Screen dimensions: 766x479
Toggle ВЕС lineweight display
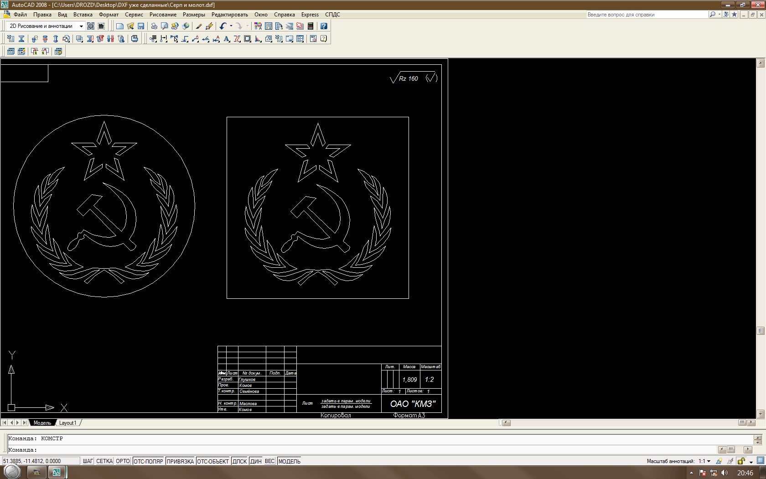pyautogui.click(x=269, y=461)
